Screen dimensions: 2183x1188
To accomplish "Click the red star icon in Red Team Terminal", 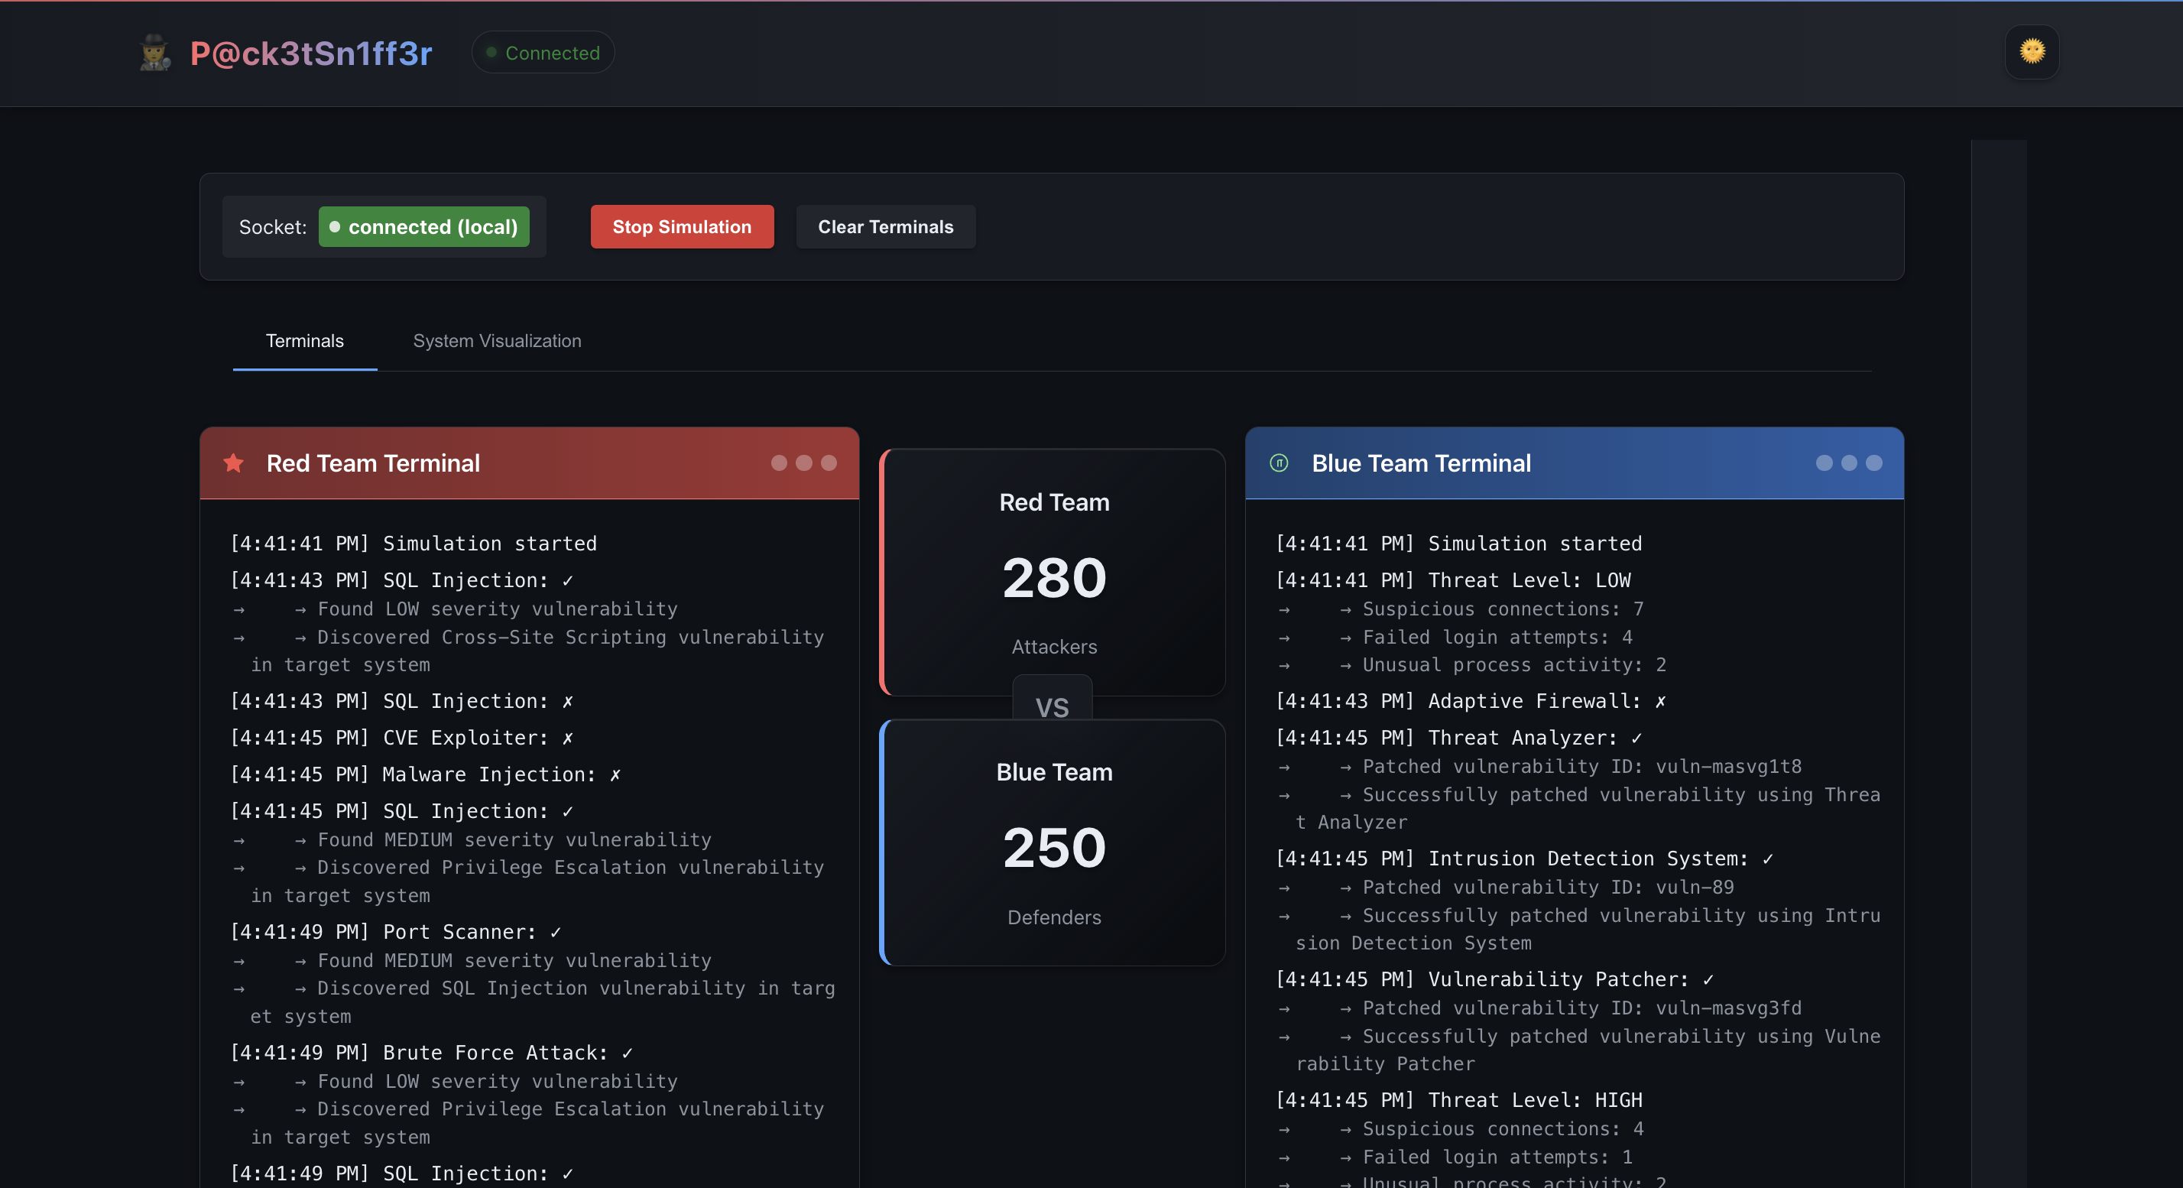I will point(234,463).
